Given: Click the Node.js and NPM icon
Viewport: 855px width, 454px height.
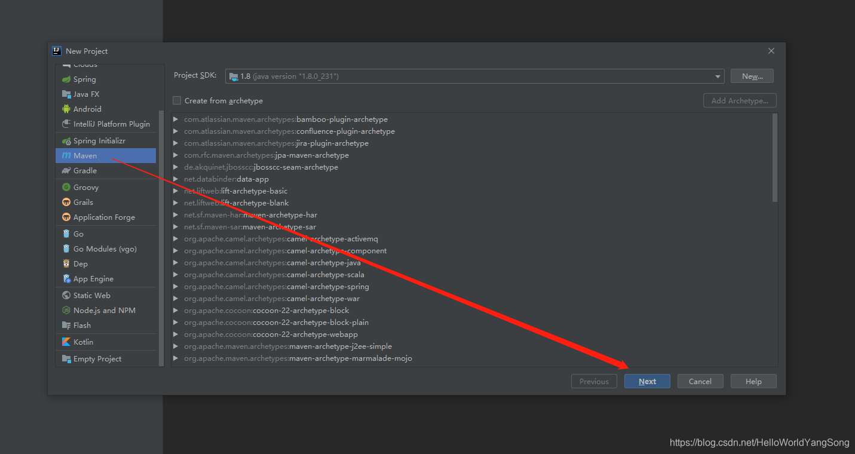Looking at the screenshot, I should point(66,311).
